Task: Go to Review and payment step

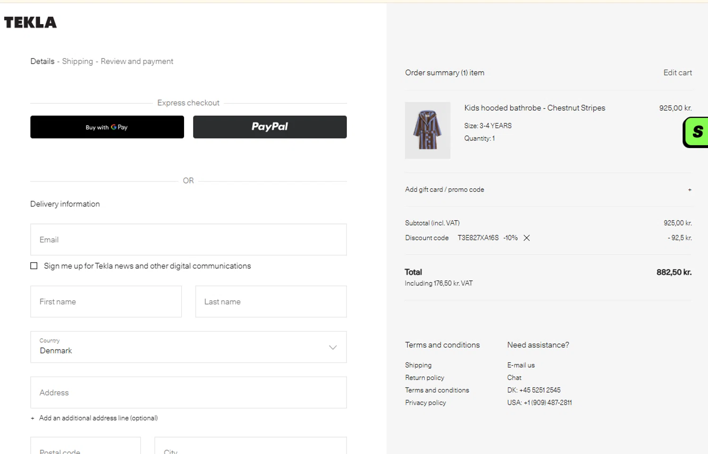Action: click(137, 61)
